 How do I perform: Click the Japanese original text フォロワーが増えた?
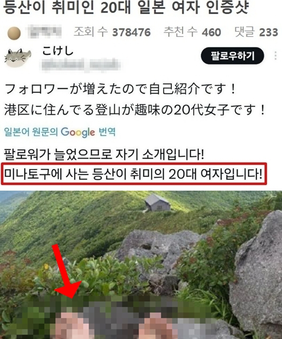tap(120, 89)
